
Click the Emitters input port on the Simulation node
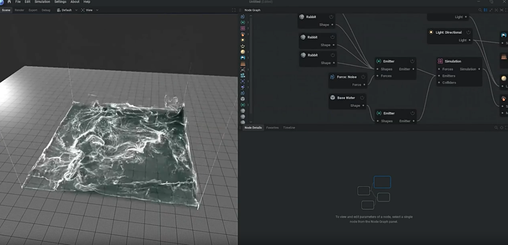tap(439, 76)
